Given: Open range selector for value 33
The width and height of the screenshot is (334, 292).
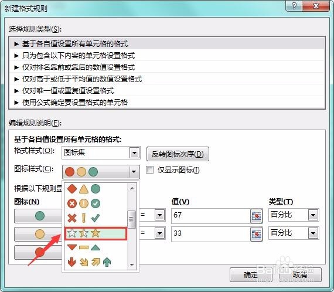Looking at the screenshot, I should [256, 234].
